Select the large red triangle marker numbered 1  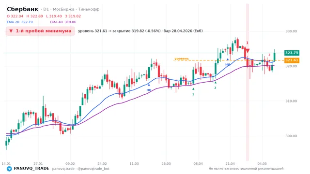coord(248,51)
